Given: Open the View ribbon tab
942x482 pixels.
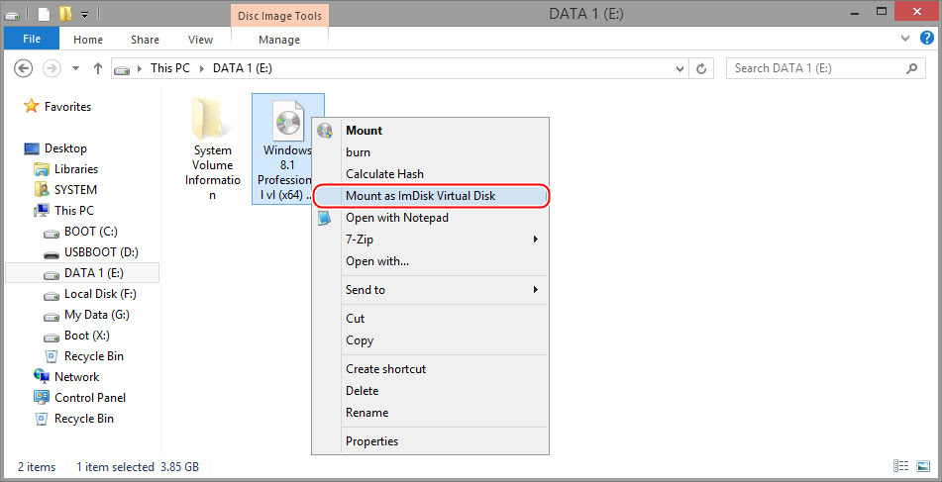Looking at the screenshot, I should (x=200, y=40).
